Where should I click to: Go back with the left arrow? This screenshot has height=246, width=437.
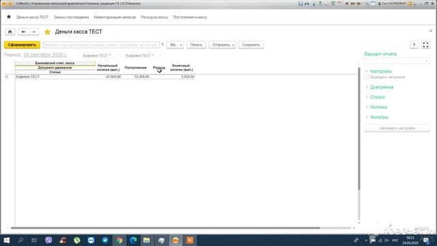pos(23,32)
